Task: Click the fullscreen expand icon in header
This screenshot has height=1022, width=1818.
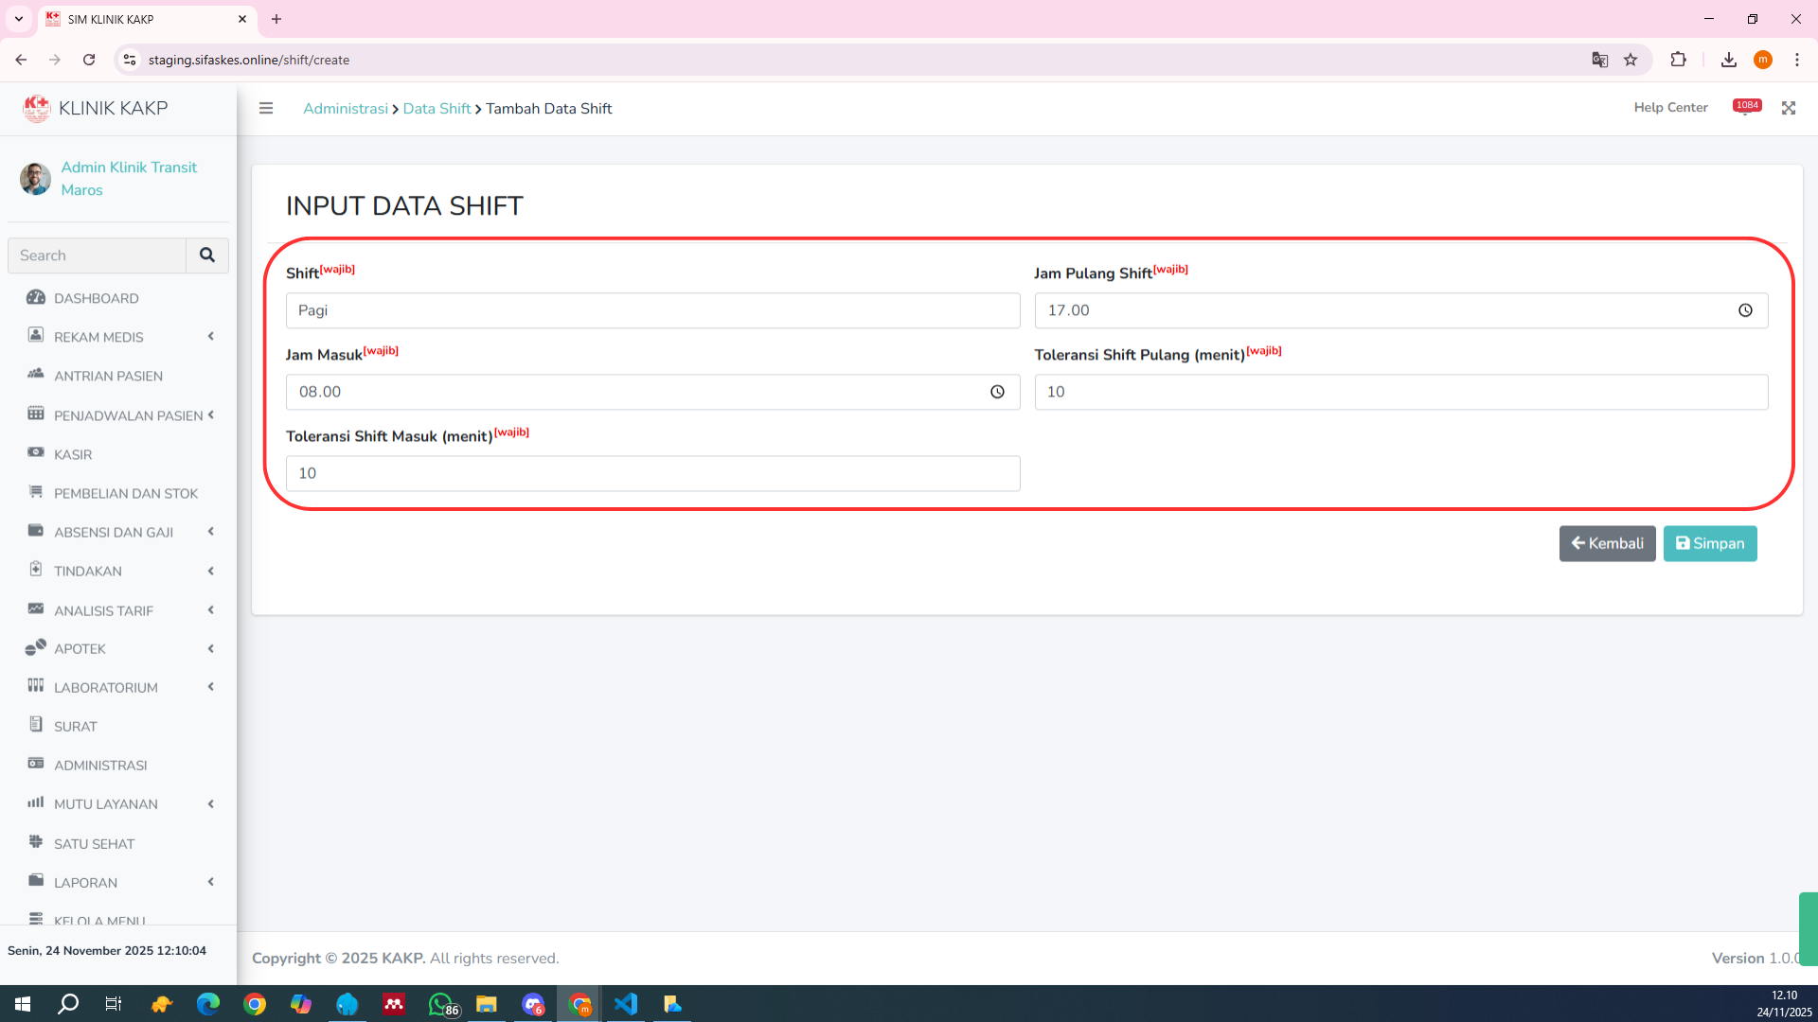Action: pos(1788,108)
